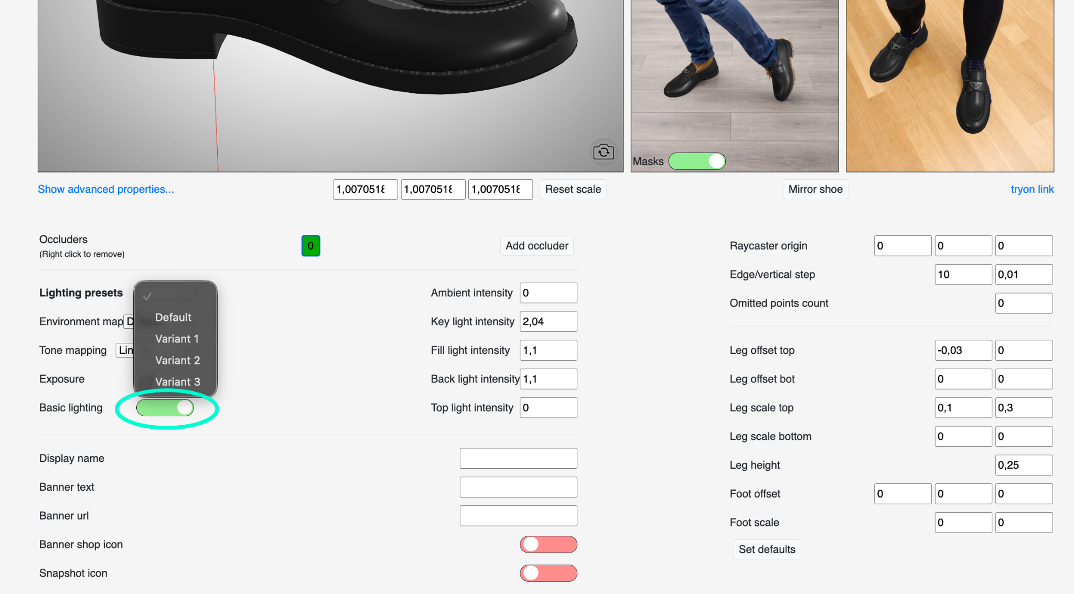
Task: Click the green occluder 0 swatch
Action: (310, 246)
